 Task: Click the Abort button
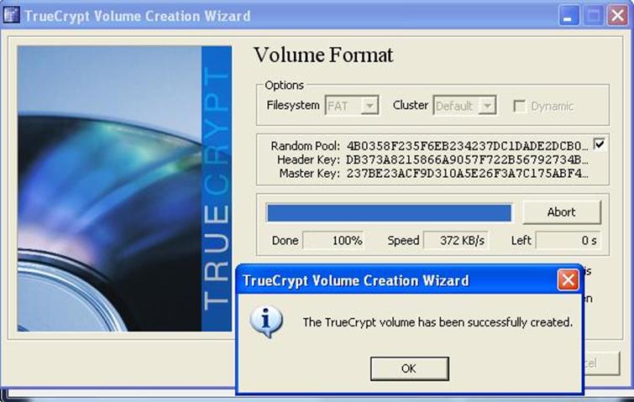coord(561,211)
